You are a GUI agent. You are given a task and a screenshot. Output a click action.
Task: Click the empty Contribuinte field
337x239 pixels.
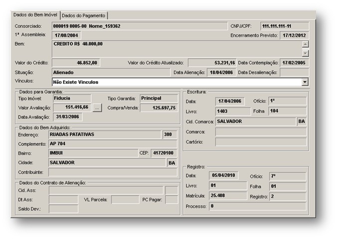point(113,172)
